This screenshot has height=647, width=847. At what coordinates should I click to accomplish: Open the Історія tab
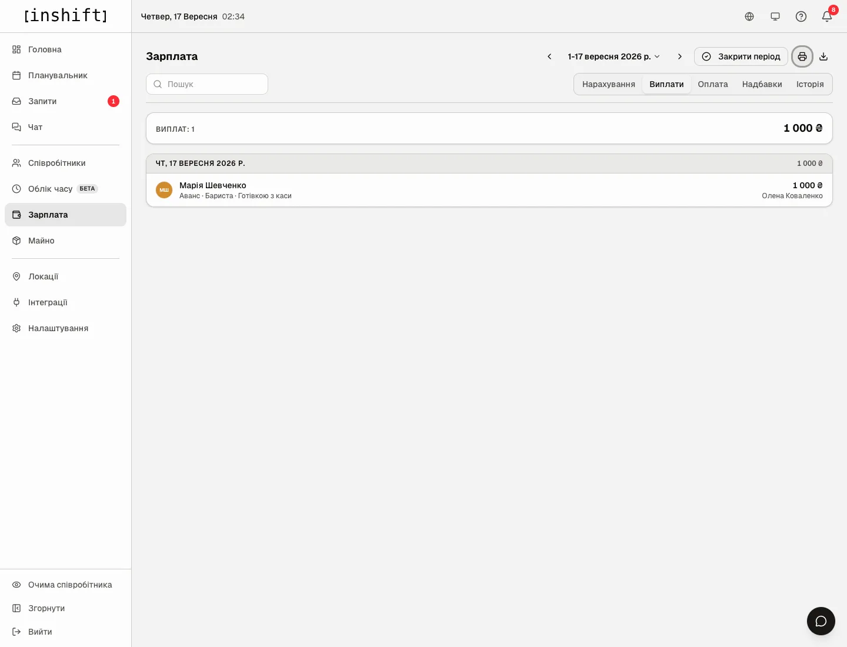click(810, 84)
